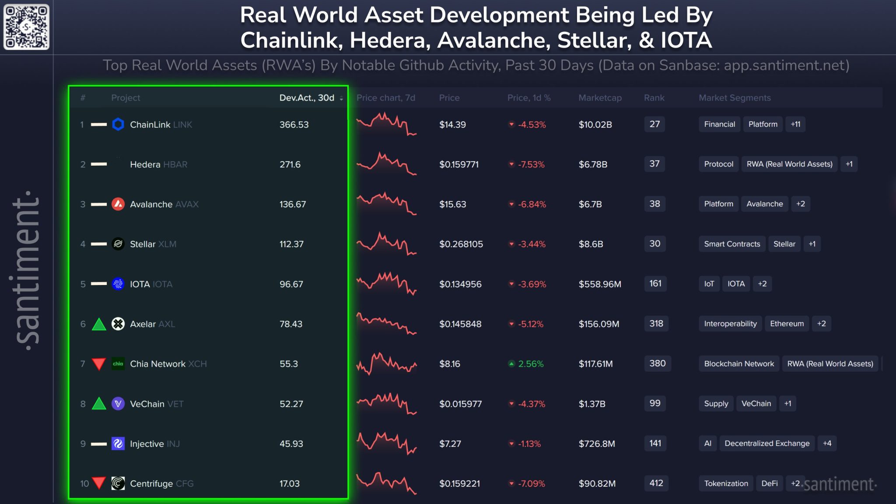
Task: Click the Decentralized Exchange segment tag
Action: [767, 443]
